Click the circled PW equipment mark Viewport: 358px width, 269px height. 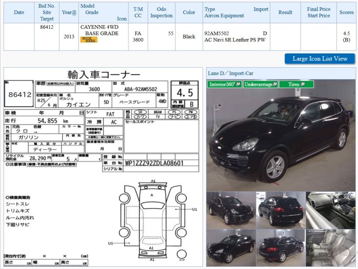pos(191,112)
